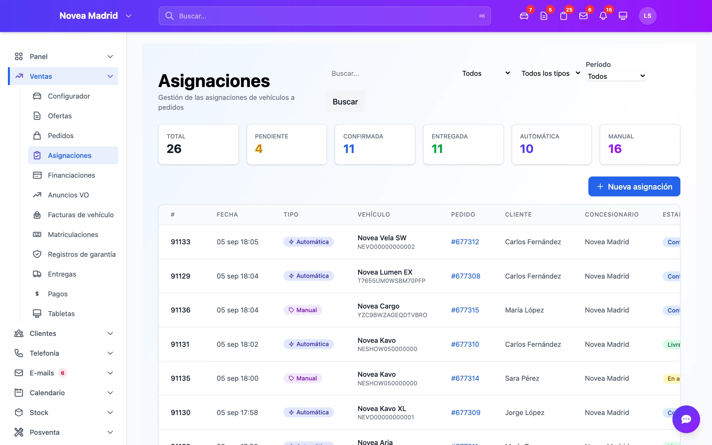Open the LS user avatar menu
The width and height of the screenshot is (712, 445).
point(647,16)
